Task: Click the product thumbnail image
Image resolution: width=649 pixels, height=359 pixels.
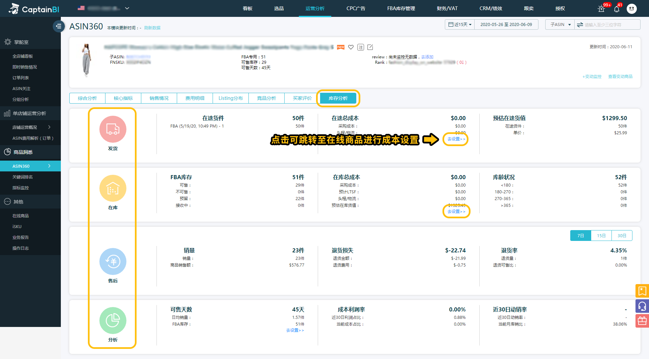Action: coord(87,60)
